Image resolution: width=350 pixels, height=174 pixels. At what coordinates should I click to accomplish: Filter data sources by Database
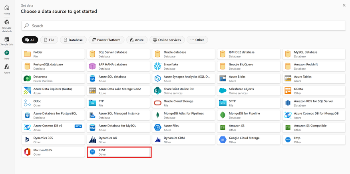pyautogui.click(x=73, y=40)
